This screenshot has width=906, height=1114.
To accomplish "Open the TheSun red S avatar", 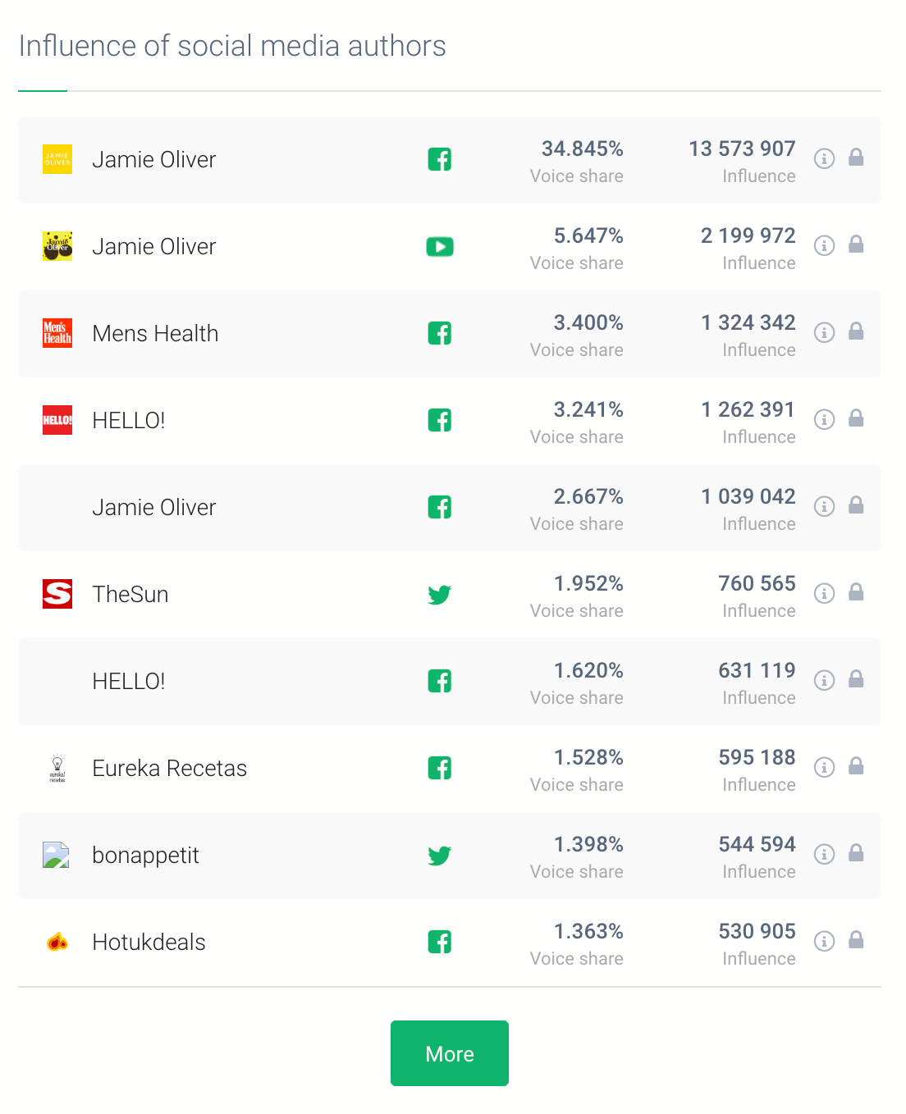I will (x=57, y=594).
